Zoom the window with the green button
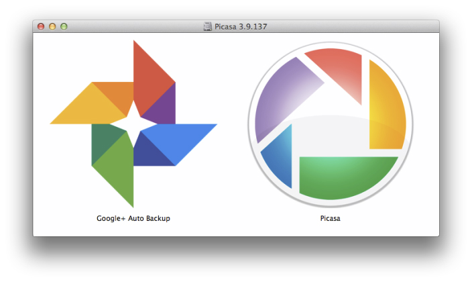Viewport: 472px width, 282px height. [64, 27]
